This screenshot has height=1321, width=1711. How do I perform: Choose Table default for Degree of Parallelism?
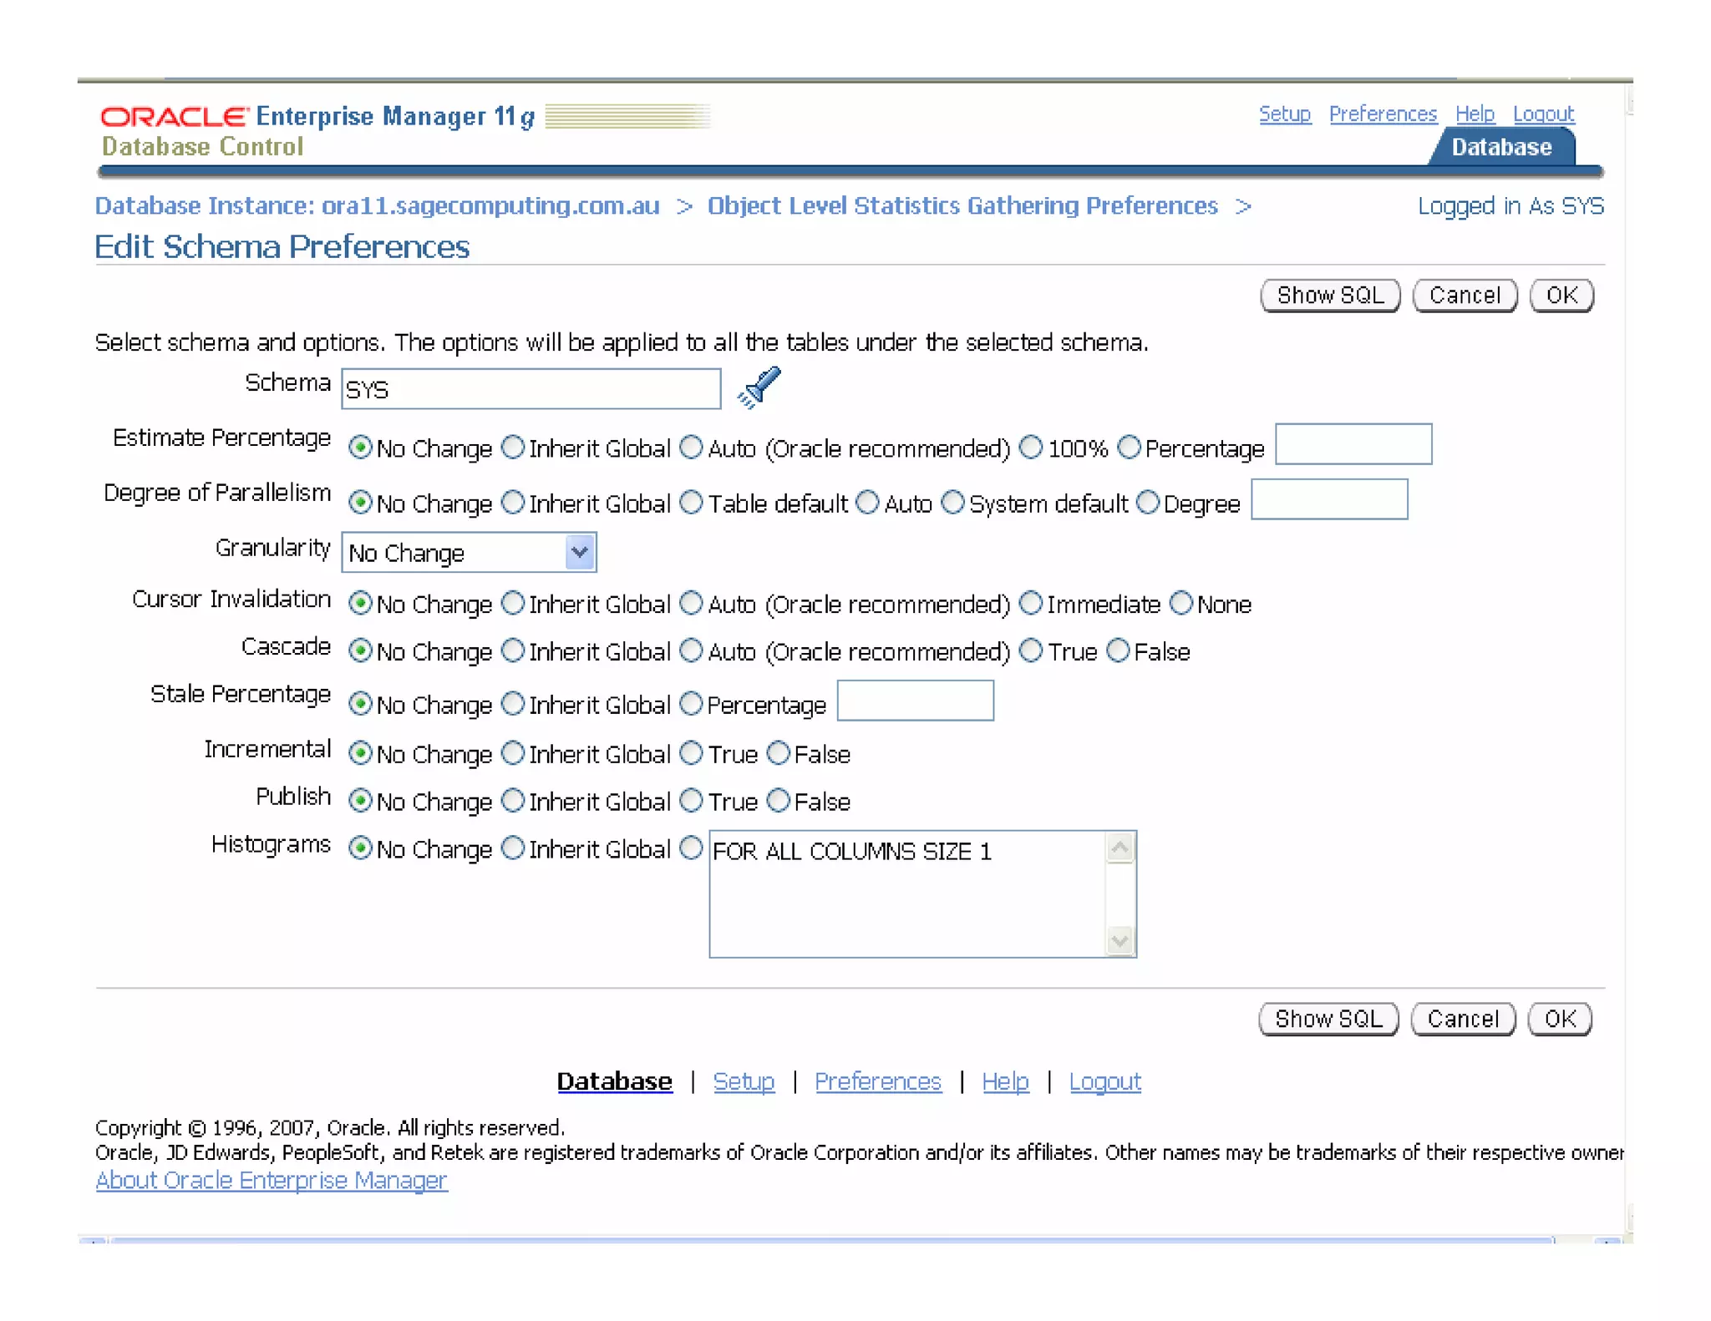[x=691, y=503]
